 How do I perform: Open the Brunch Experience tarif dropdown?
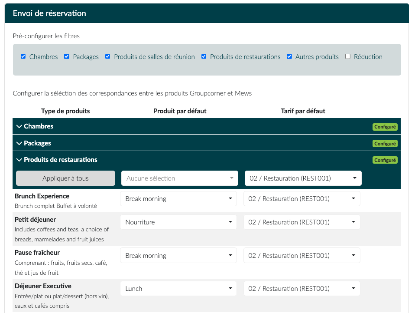pyautogui.click(x=302, y=199)
